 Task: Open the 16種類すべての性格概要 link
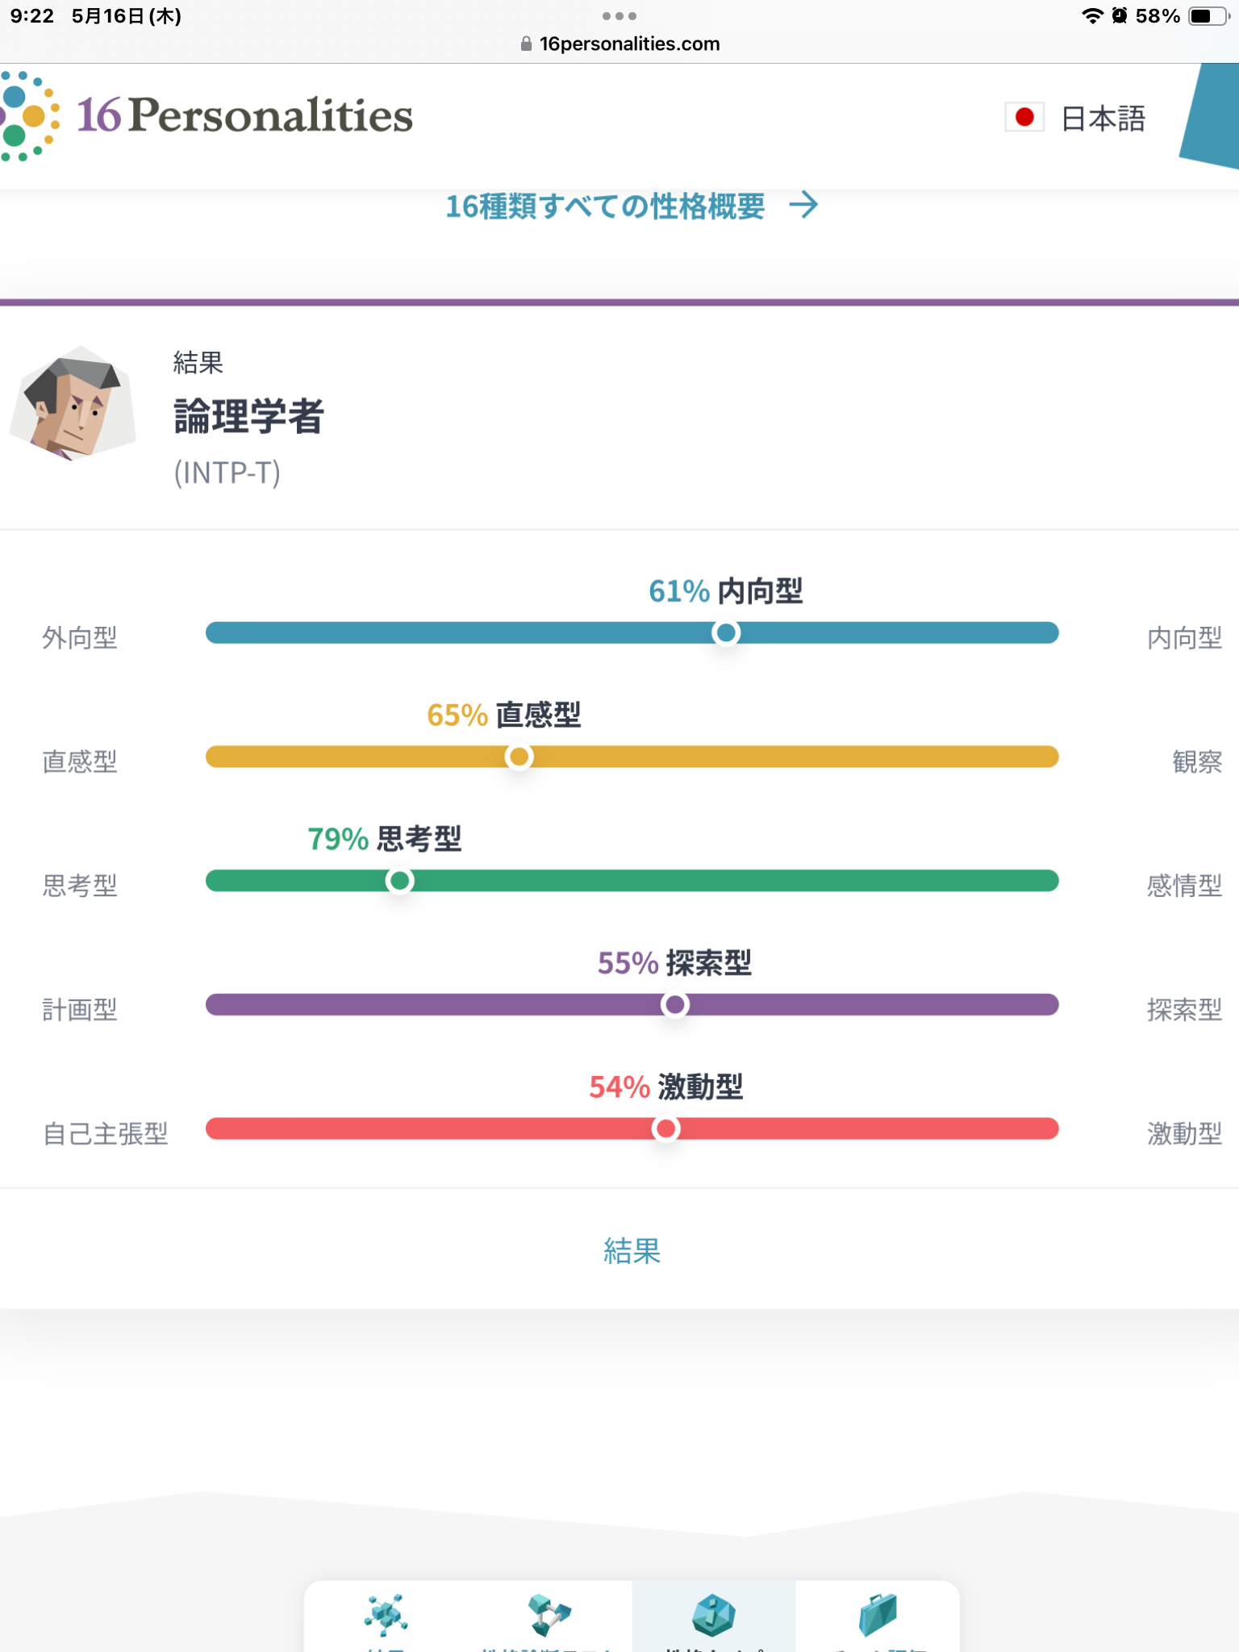click(605, 206)
